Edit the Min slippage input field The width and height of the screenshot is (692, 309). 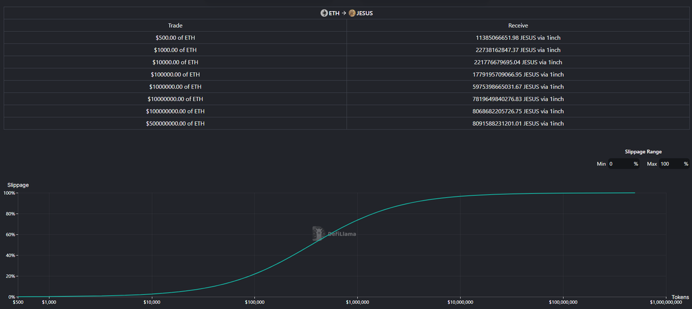point(624,164)
